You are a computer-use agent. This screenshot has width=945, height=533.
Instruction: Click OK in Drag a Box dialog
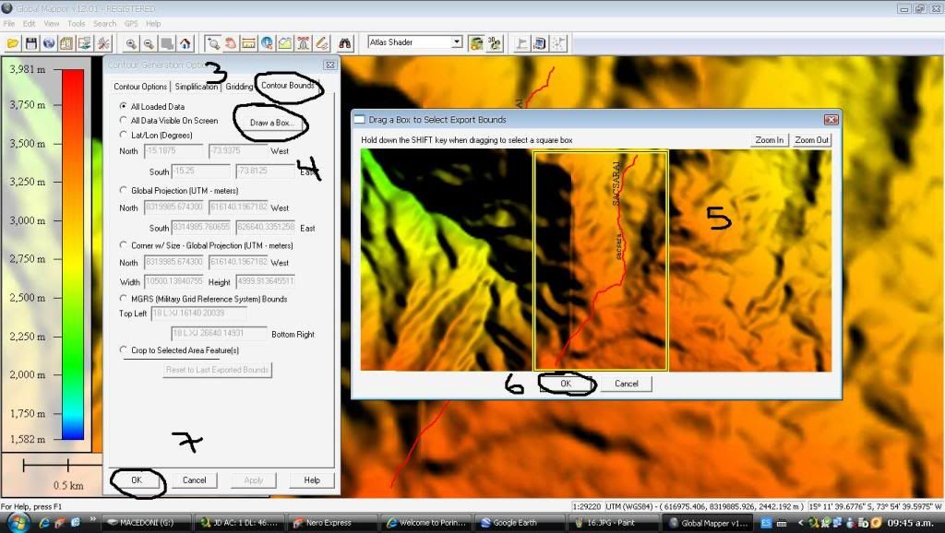pos(566,383)
